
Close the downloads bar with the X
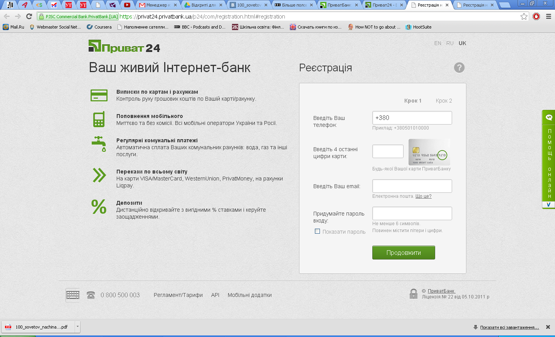click(x=548, y=327)
